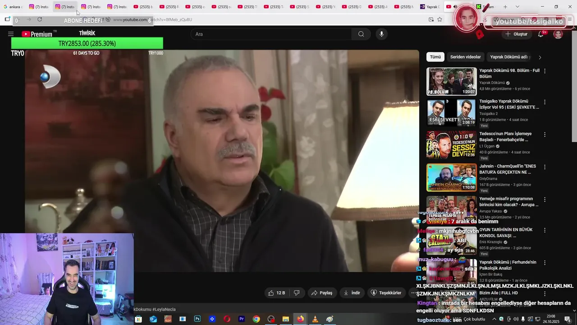The image size is (577, 325).
Task: Switch to the green Kick stream tab
Action: click(487, 7)
